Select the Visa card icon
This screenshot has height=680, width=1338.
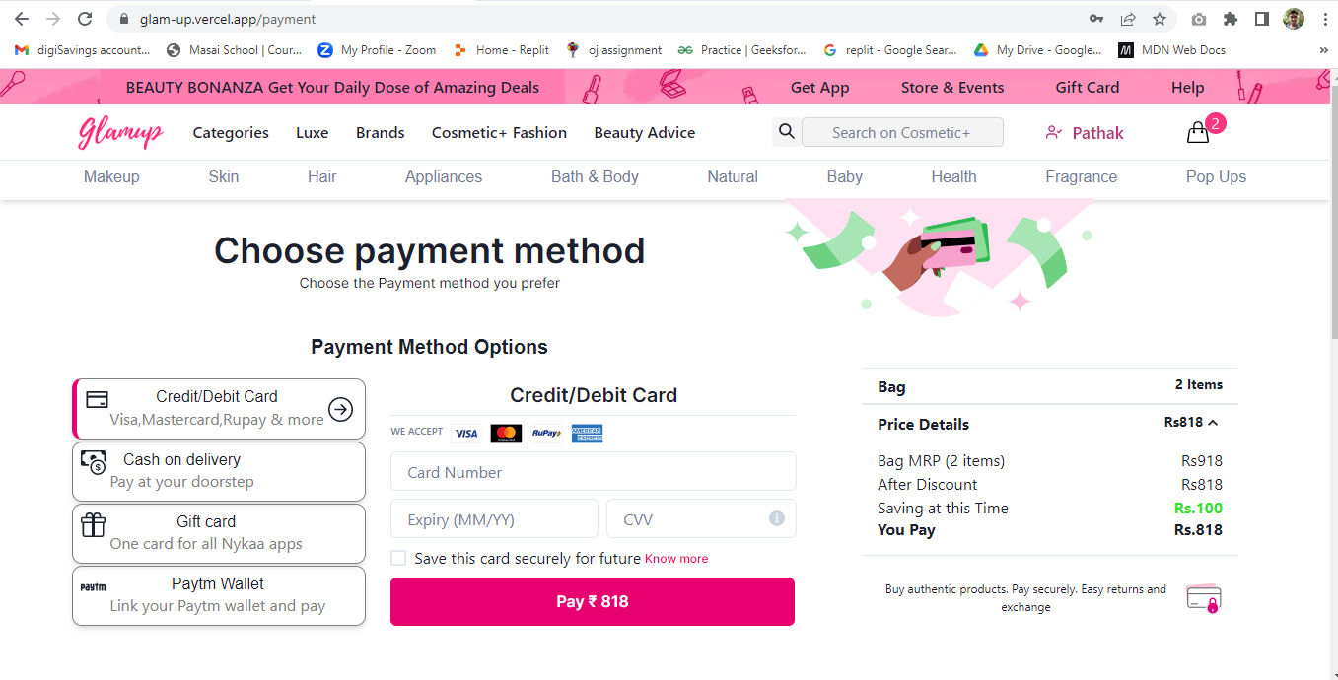(x=466, y=433)
